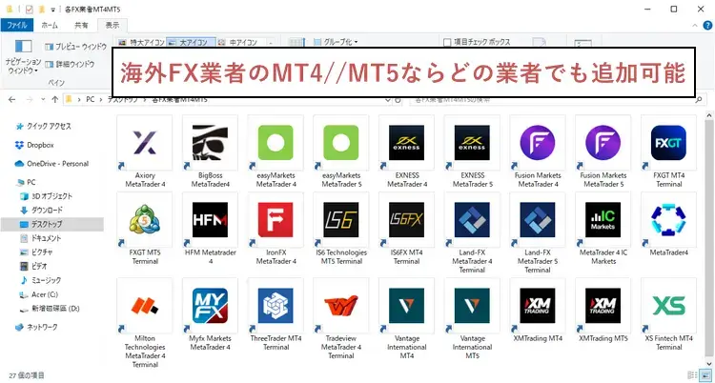Switch to details view in status bar
Viewport: 715px width, 383px height.
pos(693,374)
